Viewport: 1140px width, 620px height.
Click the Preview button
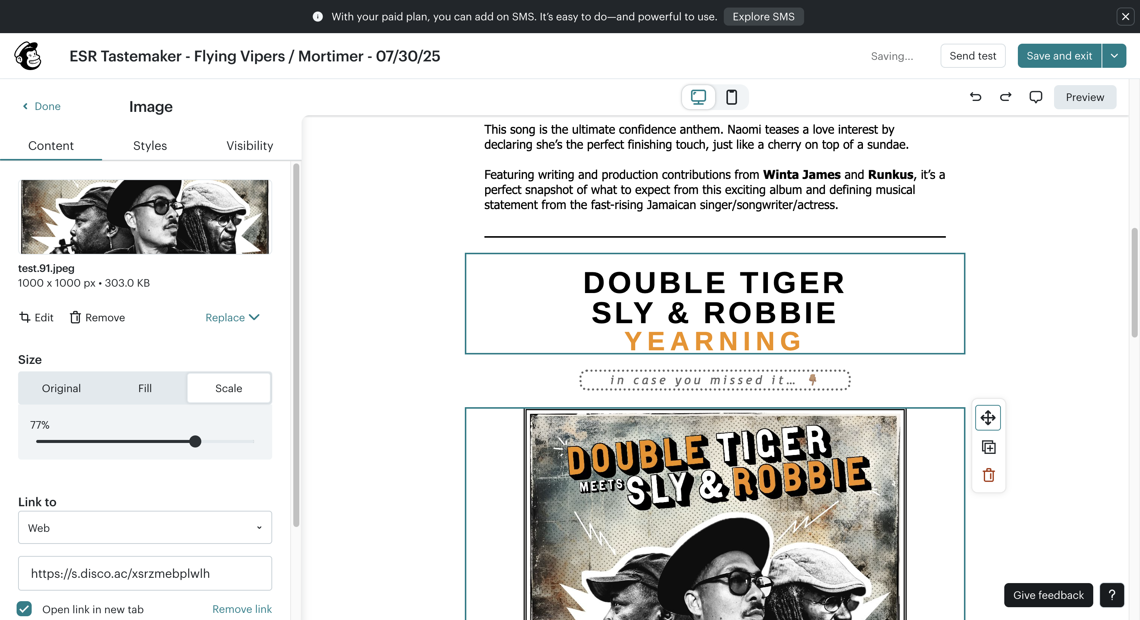[1085, 97]
